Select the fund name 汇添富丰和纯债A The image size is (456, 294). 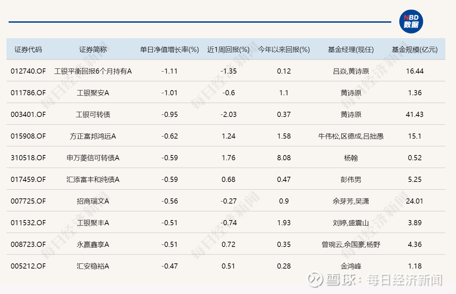93,179
